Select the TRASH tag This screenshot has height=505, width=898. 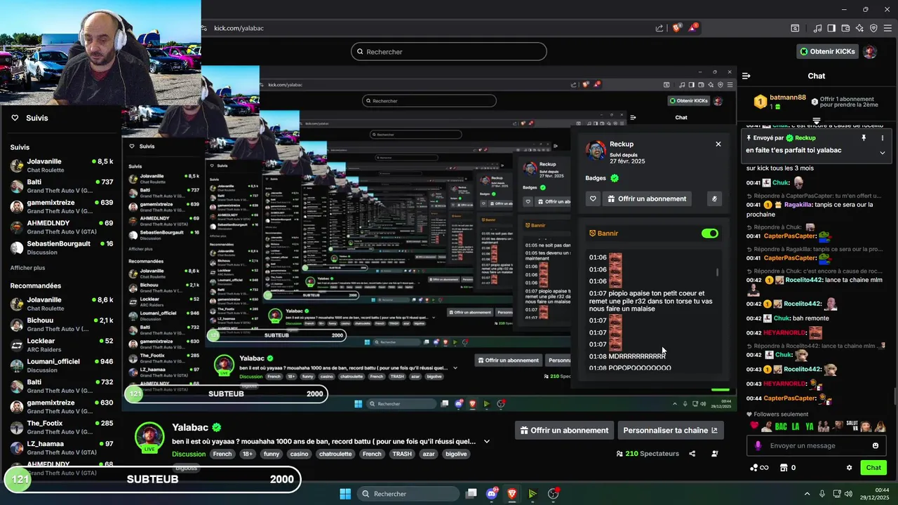402,454
